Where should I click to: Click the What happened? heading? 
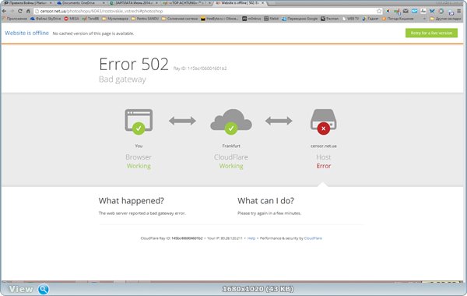point(132,201)
